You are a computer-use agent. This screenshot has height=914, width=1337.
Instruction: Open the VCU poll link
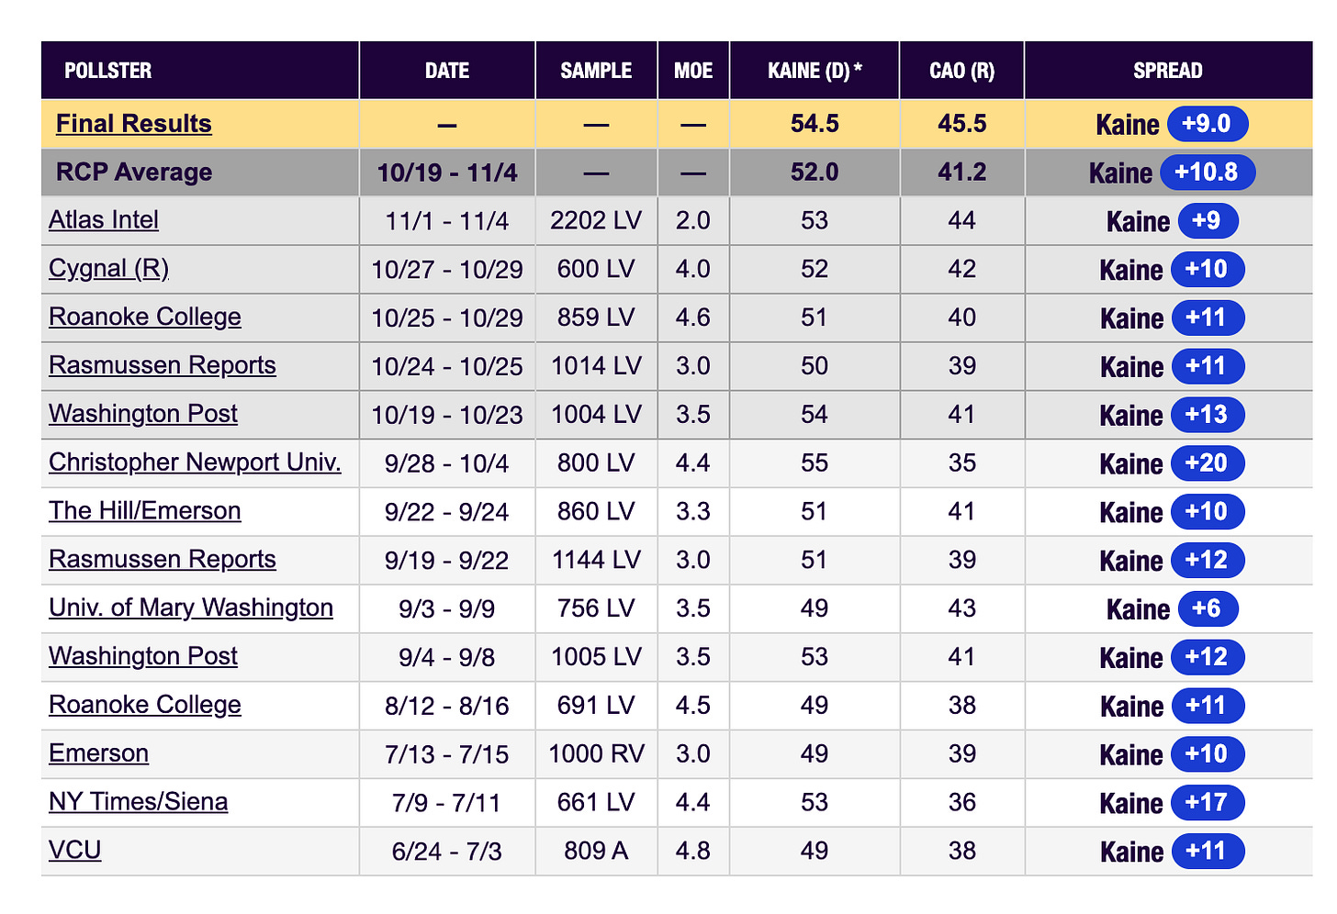[x=75, y=851]
